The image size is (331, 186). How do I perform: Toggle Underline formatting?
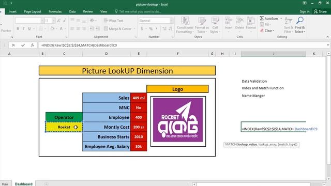(x=29, y=28)
